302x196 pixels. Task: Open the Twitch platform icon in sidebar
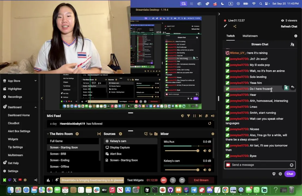point(10,180)
